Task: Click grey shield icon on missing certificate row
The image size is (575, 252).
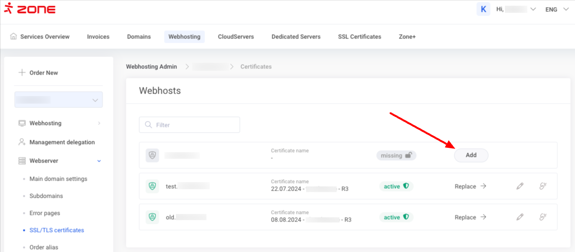Action: coord(153,155)
